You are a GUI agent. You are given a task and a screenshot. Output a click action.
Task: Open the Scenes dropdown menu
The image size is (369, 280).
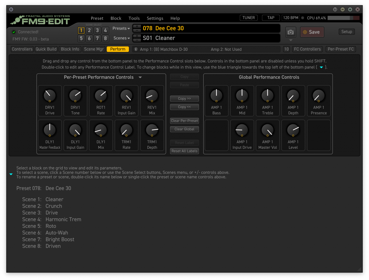[x=121, y=38]
